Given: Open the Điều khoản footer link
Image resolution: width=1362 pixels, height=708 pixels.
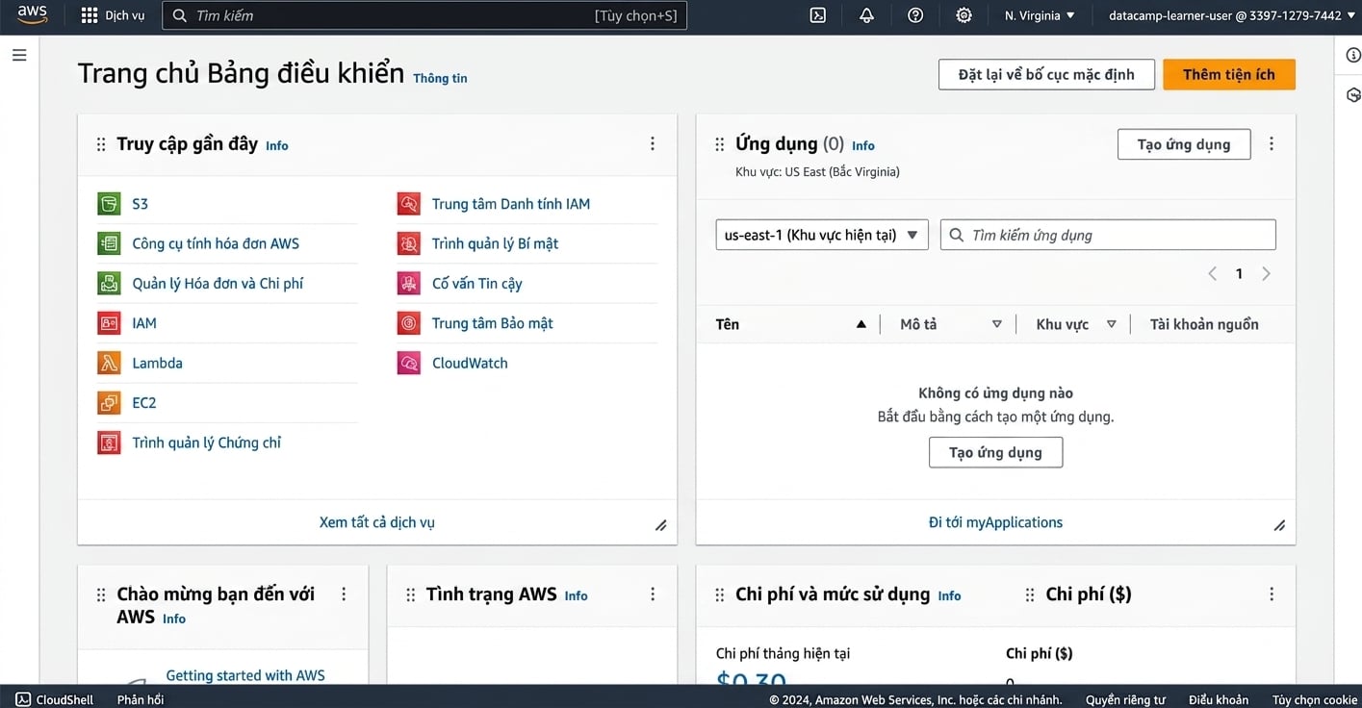Looking at the screenshot, I should pos(1218,699).
